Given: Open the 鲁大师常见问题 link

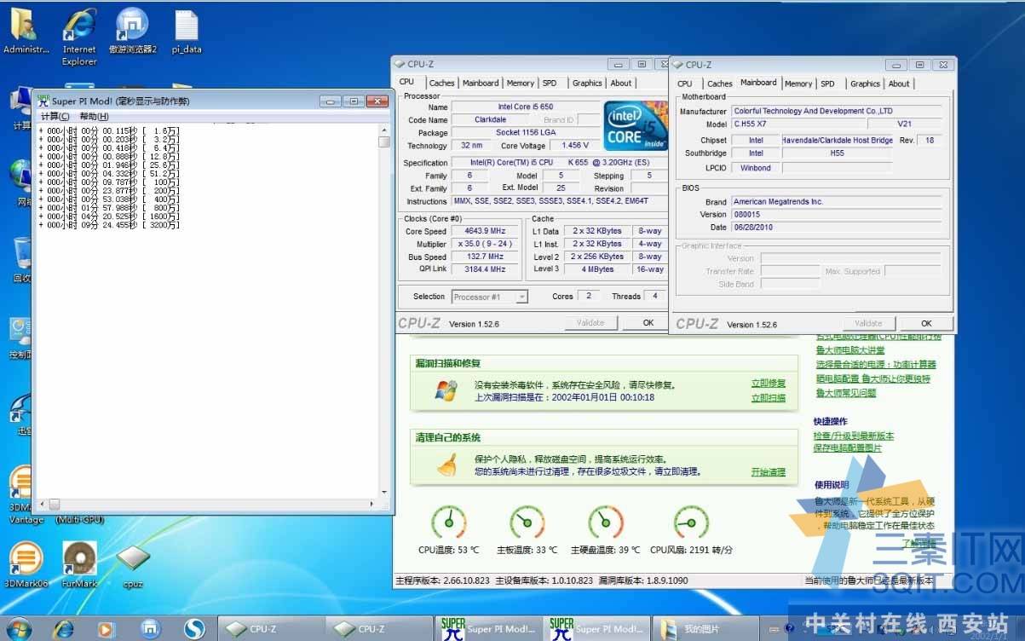Looking at the screenshot, I should point(846,394).
